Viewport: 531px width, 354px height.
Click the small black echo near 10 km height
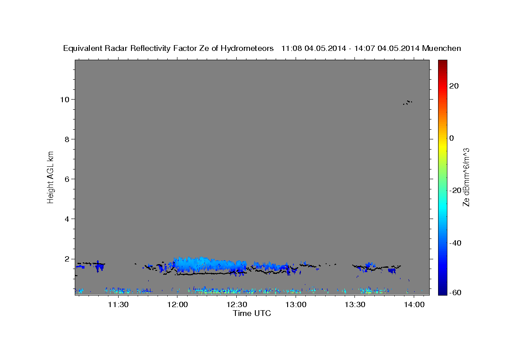pyautogui.click(x=408, y=102)
